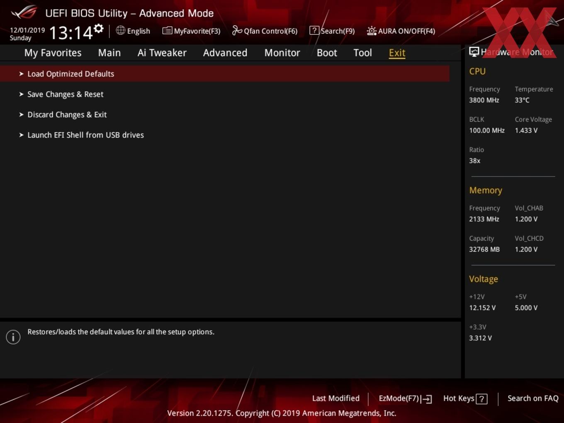Open MyFavorite(F3) list icon

pyautogui.click(x=167, y=31)
